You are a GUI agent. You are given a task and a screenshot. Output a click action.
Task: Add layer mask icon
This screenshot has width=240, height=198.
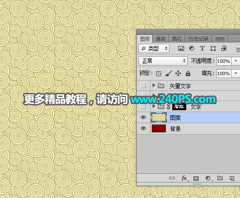coord(196,179)
